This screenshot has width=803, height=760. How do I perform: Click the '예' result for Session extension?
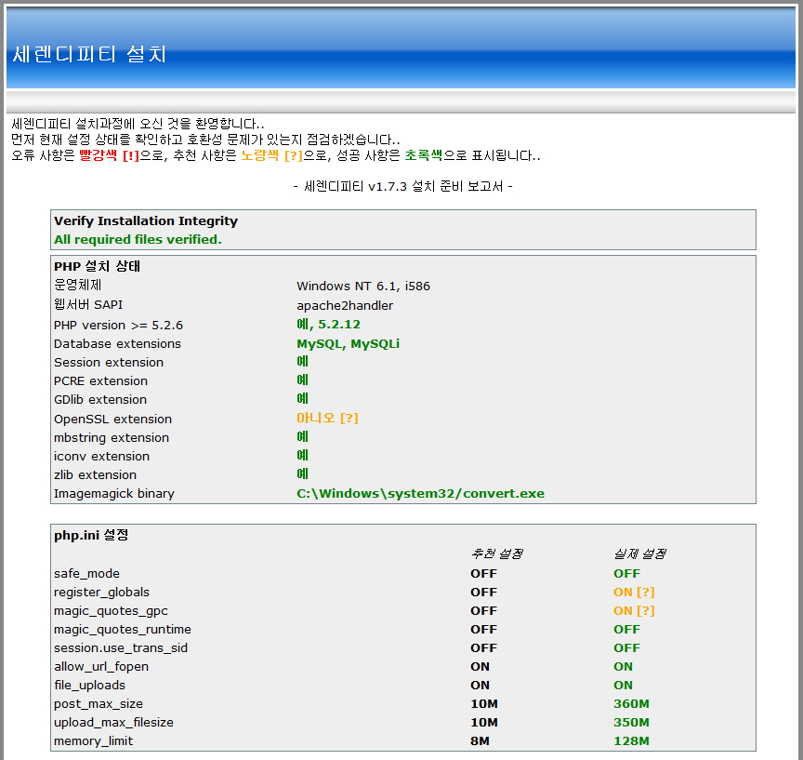coord(303,361)
